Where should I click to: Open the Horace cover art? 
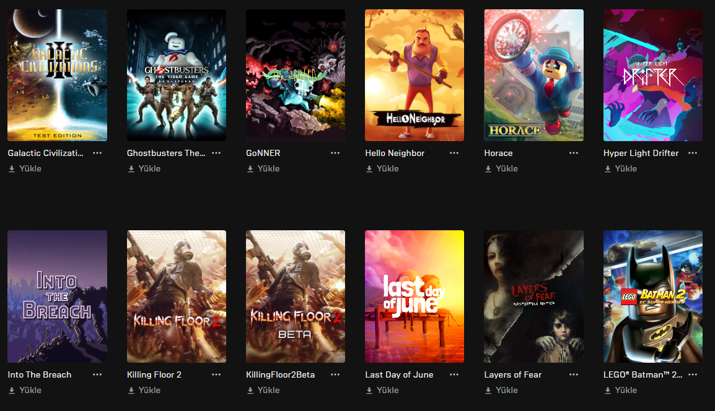tap(534, 75)
